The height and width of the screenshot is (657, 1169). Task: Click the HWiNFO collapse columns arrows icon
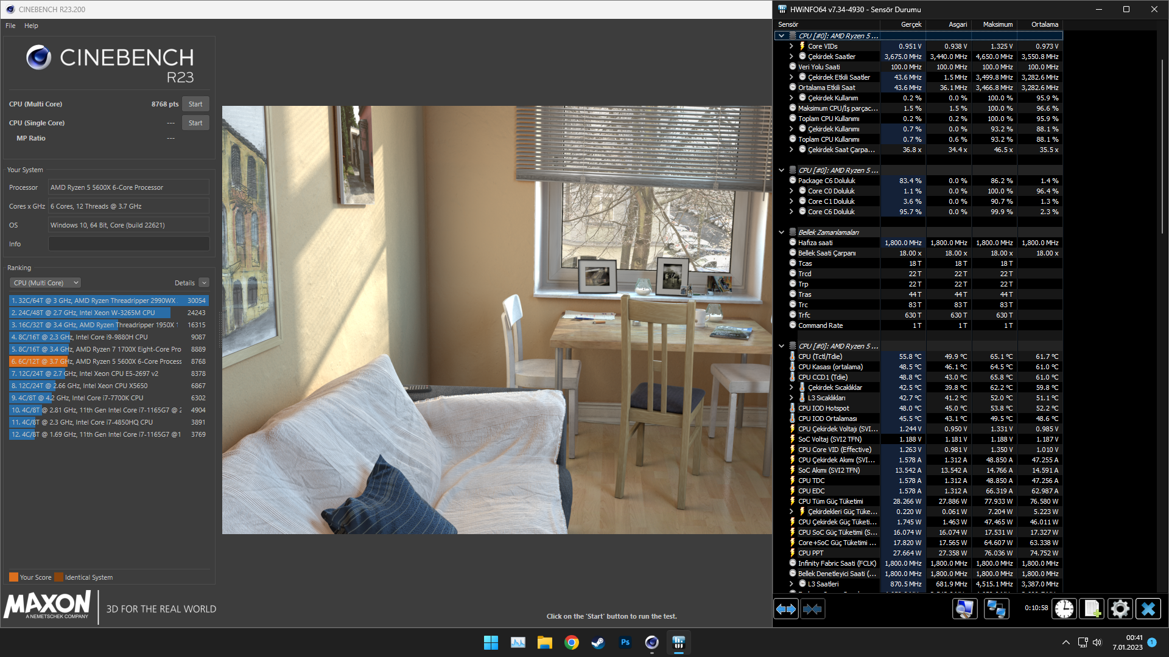pyautogui.click(x=812, y=609)
